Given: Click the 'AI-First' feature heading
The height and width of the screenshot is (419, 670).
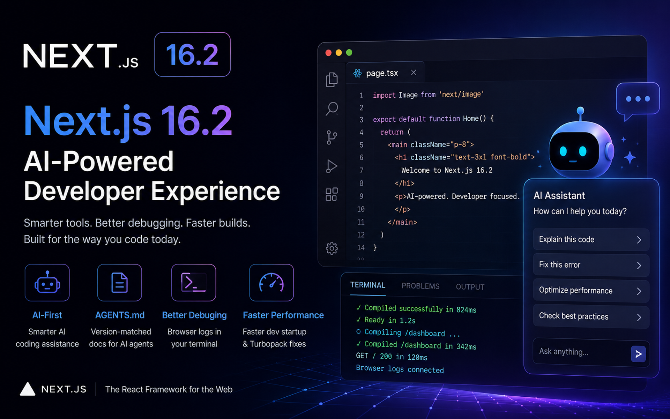Looking at the screenshot, I should point(47,315).
